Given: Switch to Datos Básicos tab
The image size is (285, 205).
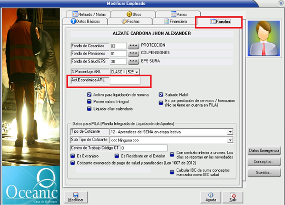Looking at the screenshot, I should pos(85,21).
